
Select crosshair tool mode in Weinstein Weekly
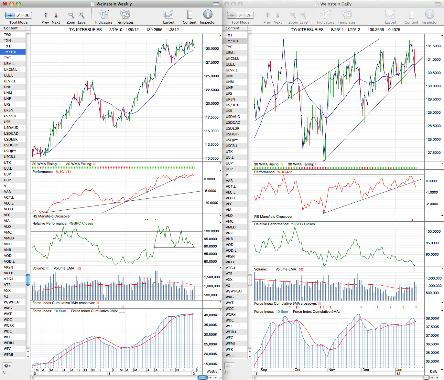pos(10,15)
